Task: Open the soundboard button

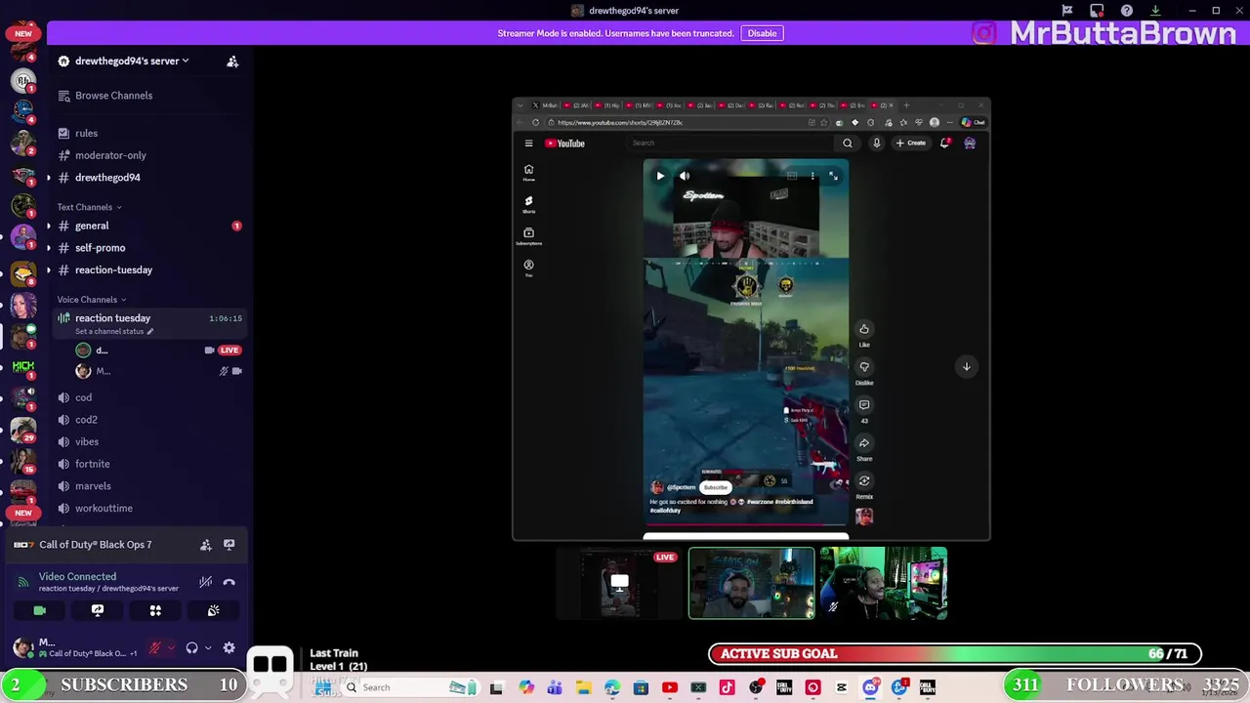Action: pos(213,610)
